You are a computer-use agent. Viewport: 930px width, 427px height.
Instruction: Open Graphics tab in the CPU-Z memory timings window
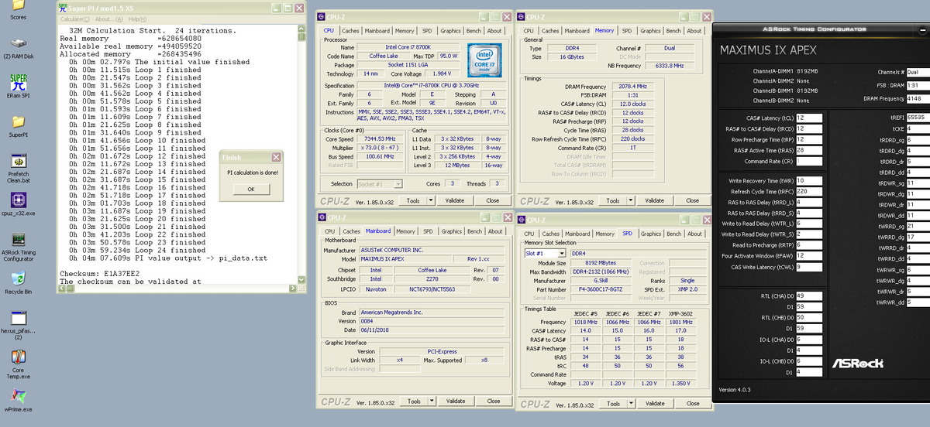(650, 31)
